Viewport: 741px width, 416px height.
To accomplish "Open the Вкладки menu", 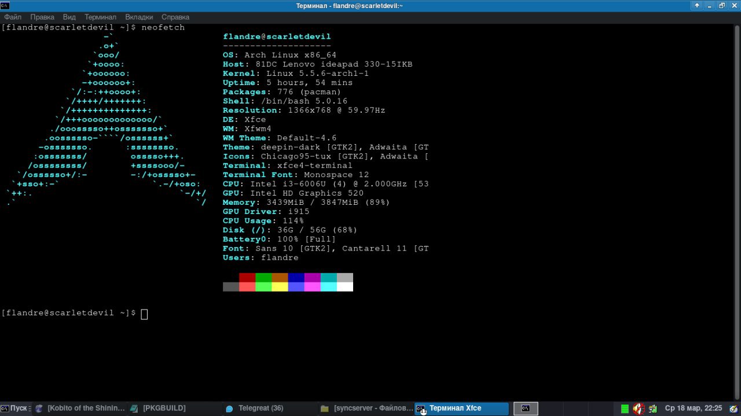I will pos(139,17).
